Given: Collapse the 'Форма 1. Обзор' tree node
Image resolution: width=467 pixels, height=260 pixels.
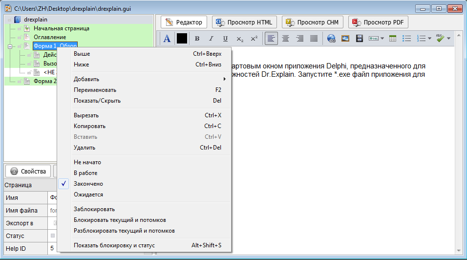Looking at the screenshot, I should coord(9,46).
